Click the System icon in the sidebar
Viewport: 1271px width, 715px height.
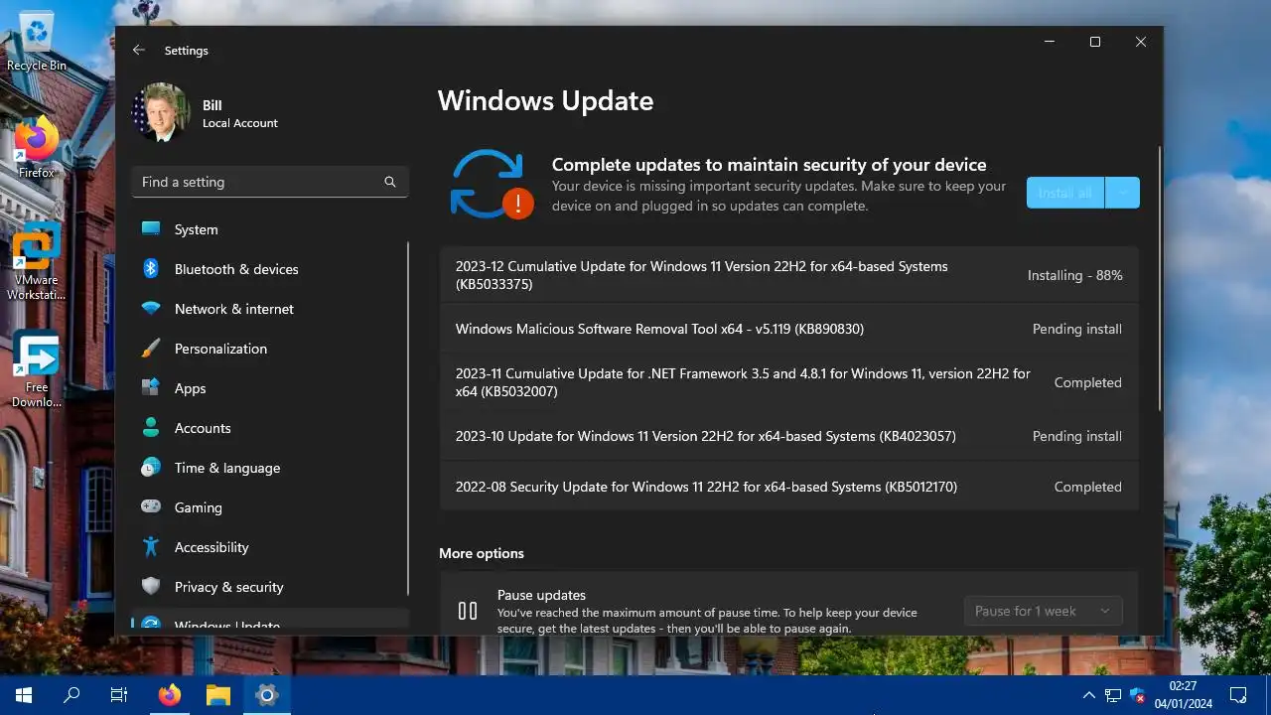pos(151,229)
